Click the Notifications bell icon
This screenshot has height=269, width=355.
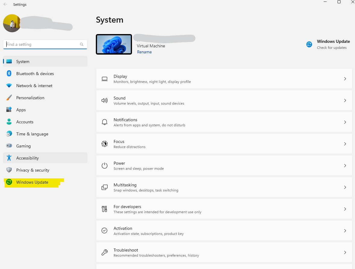click(105, 122)
